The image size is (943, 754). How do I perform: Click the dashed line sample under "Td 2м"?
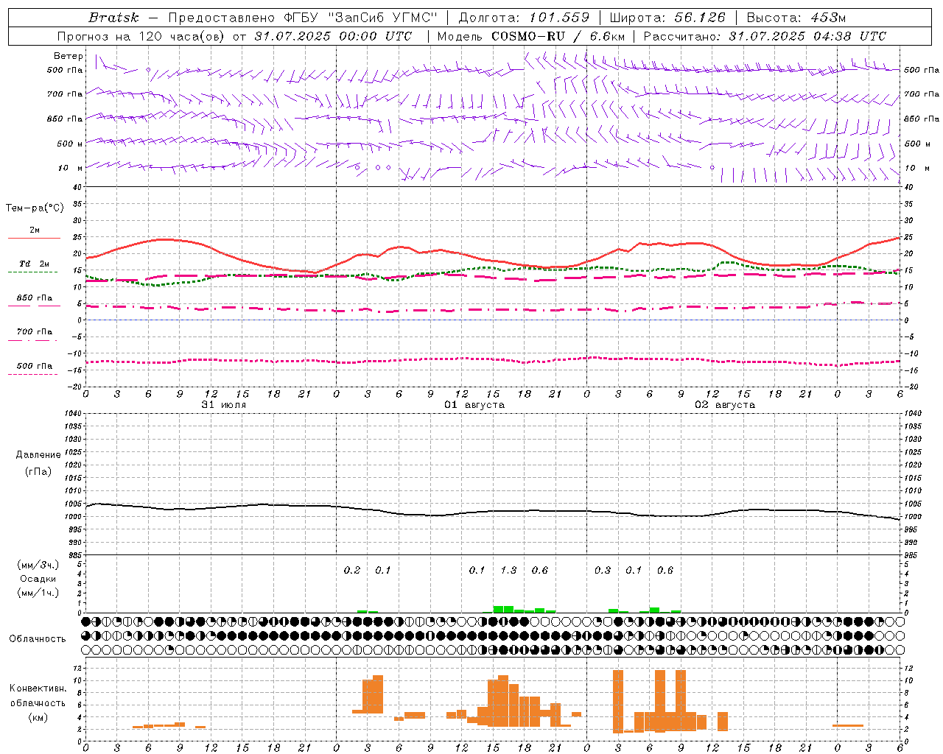point(33,272)
